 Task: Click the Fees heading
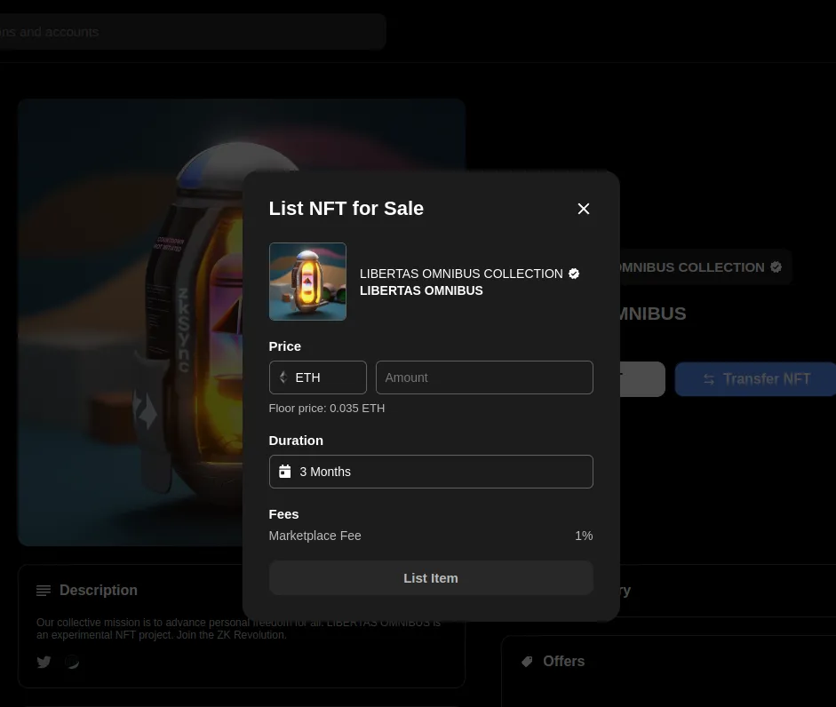pos(283,514)
